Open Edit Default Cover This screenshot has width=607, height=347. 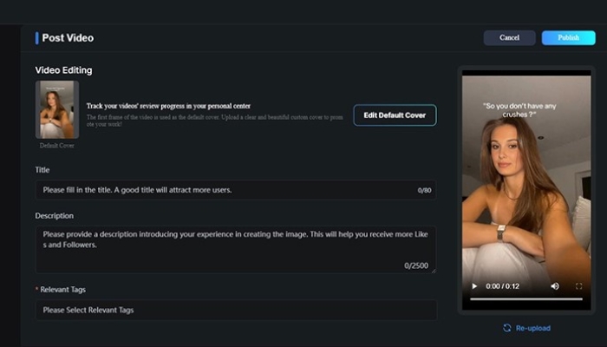coord(395,115)
